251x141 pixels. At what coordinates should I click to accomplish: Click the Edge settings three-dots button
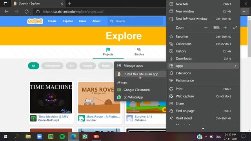point(245,11)
